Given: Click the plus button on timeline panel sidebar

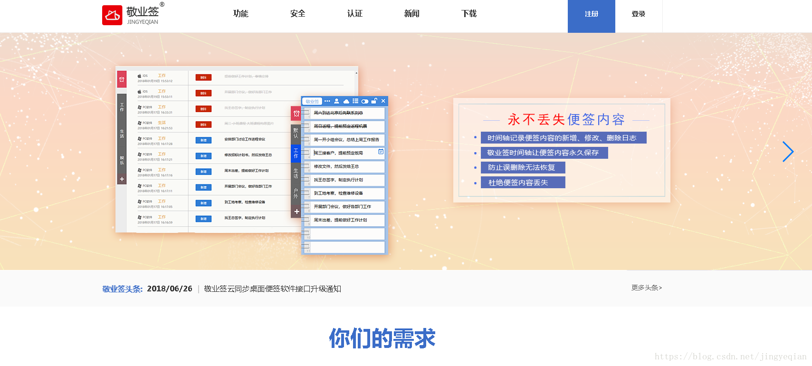Looking at the screenshot, I should click(x=122, y=179).
